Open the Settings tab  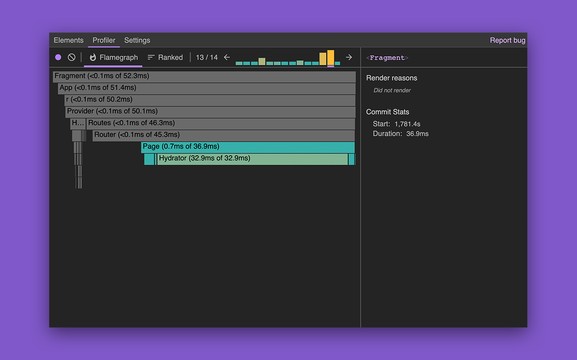pos(137,40)
